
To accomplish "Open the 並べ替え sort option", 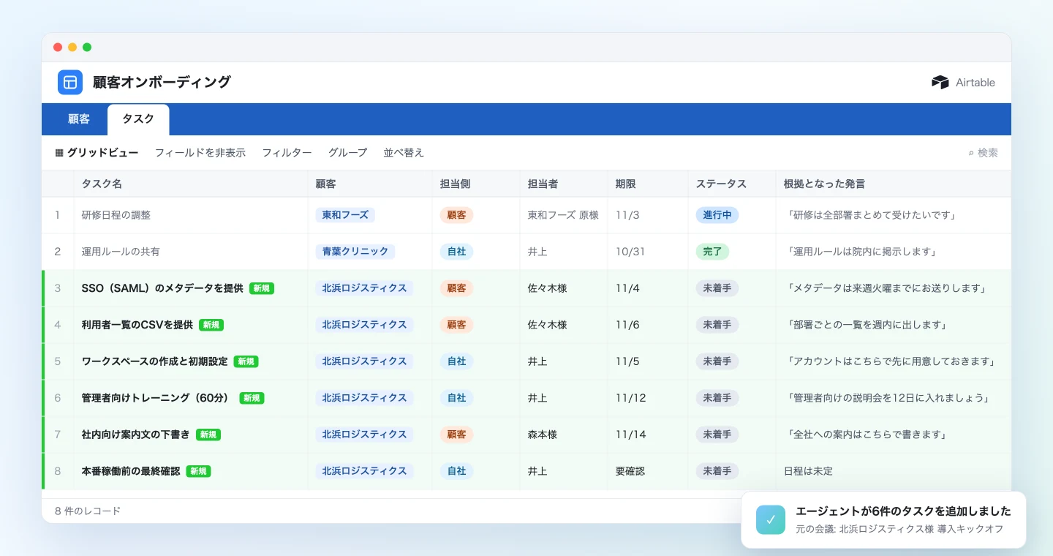I will (x=404, y=153).
